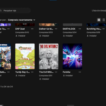Open options menu for Turnip Boy C...
106x106 pixels.
click(32, 72)
